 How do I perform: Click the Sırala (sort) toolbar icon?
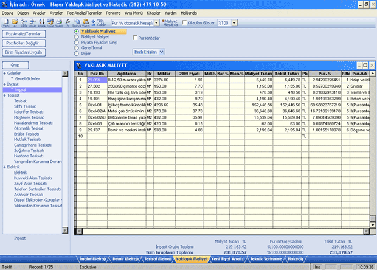pyautogui.click(x=41, y=22)
